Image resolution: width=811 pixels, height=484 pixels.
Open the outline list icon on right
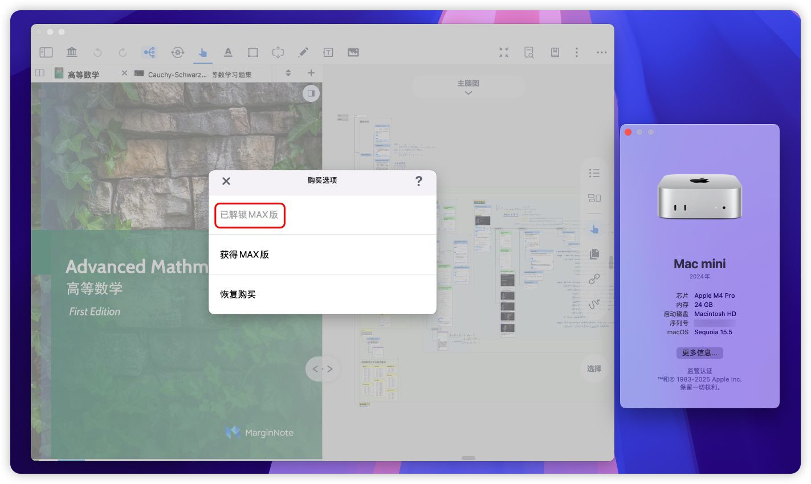click(x=594, y=173)
